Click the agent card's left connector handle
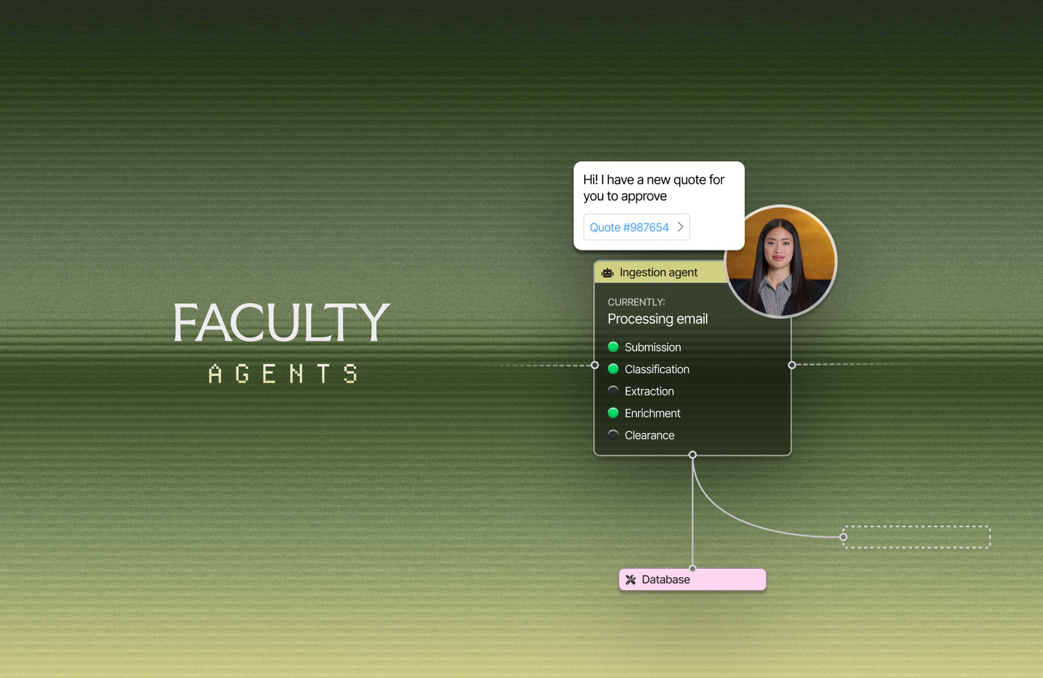 point(595,365)
